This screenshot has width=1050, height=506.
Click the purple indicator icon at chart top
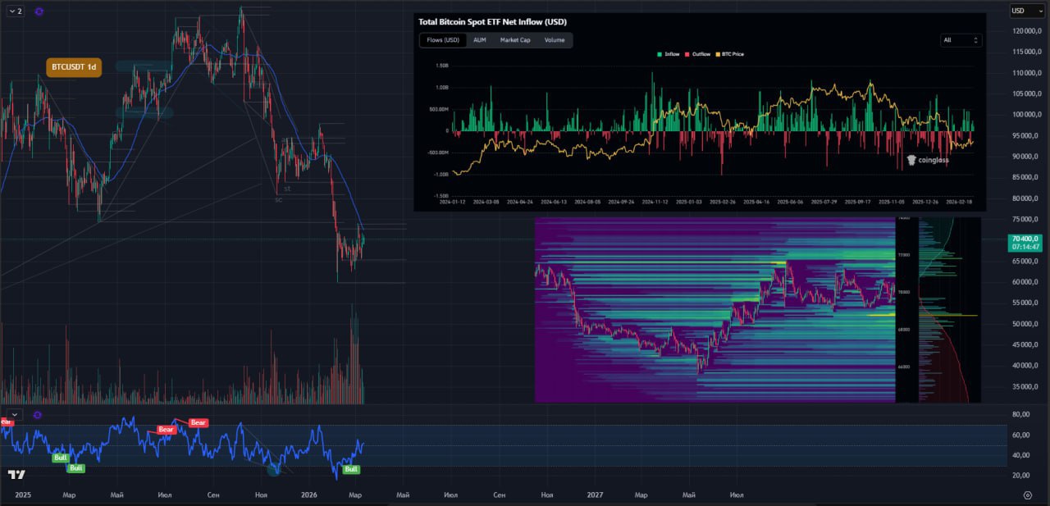click(39, 11)
